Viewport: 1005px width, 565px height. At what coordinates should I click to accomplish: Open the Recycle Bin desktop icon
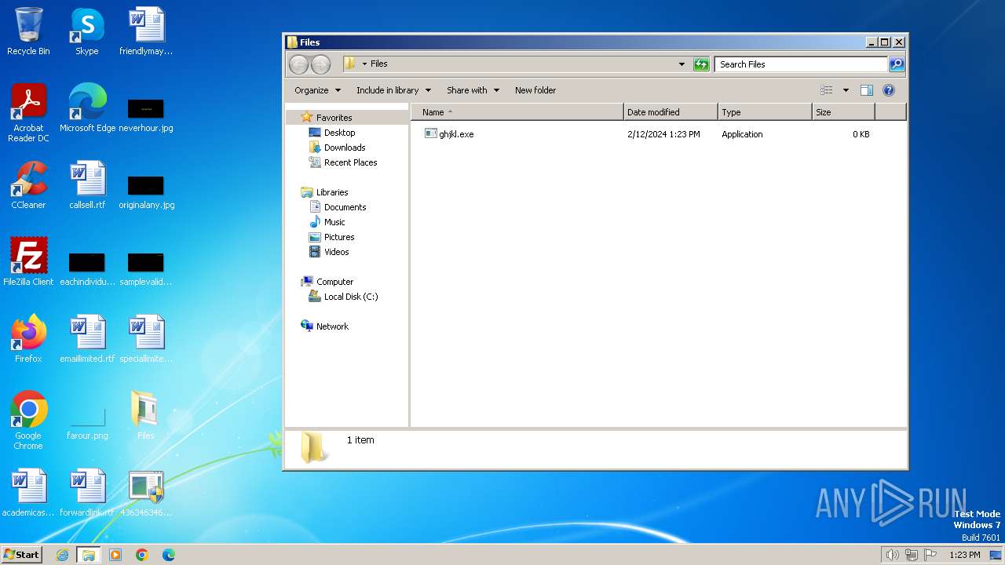point(28,31)
